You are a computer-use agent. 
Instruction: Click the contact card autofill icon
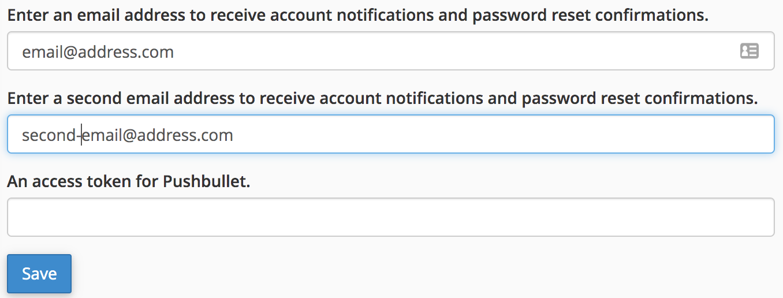(749, 51)
